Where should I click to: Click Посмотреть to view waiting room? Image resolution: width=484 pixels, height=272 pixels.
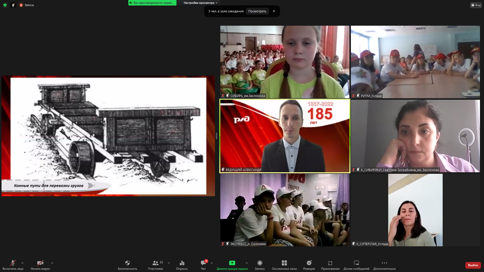[x=257, y=11]
